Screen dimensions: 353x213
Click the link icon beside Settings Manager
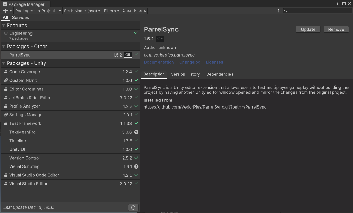(6, 115)
